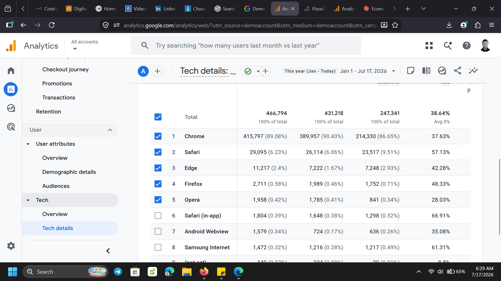This screenshot has width=501, height=281.
Task: Open the Insights trend circle icon
Action: point(442,71)
